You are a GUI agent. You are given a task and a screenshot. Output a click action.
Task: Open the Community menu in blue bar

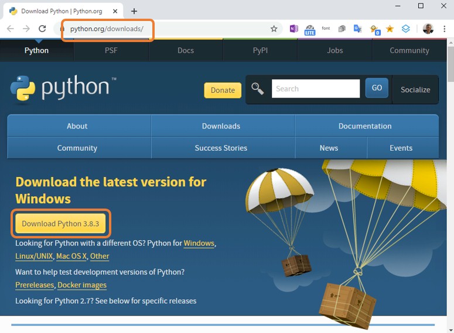(x=77, y=148)
